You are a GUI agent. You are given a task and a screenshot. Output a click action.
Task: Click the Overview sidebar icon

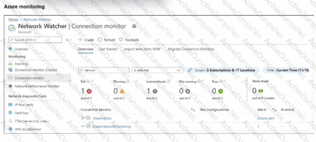point(10,49)
